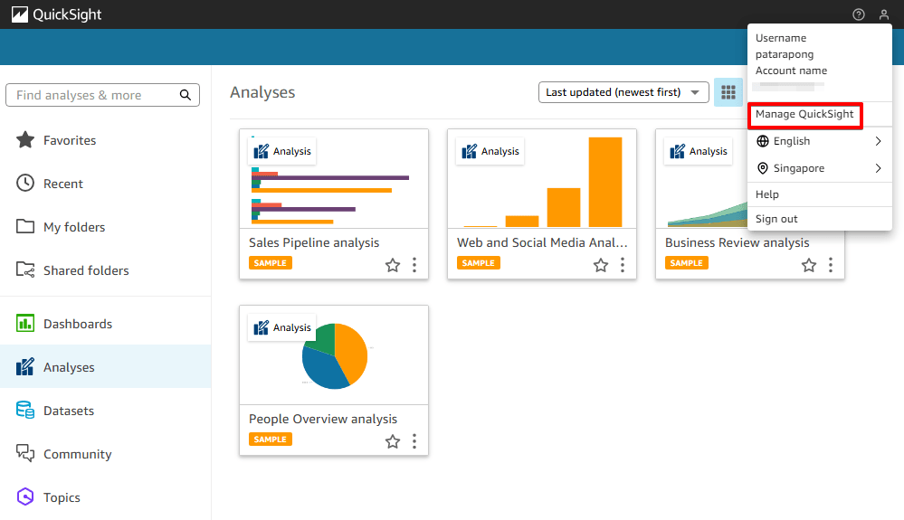This screenshot has height=520, width=904.
Task: Click the search magnifier icon
Action: 186,95
